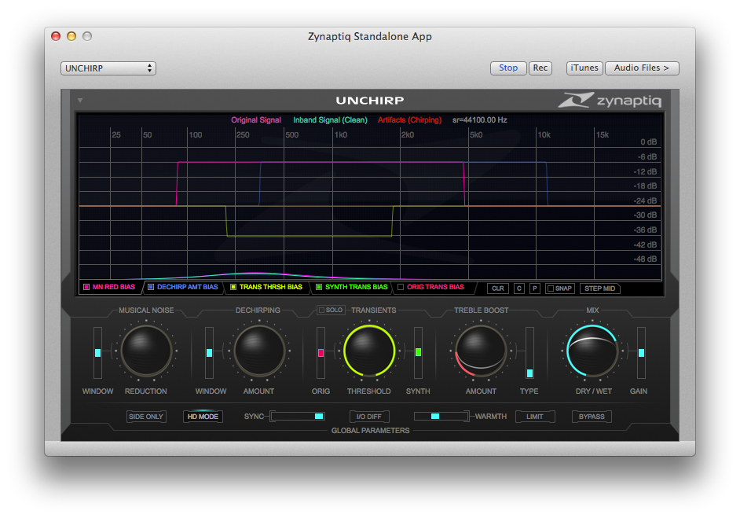Enable the SOLO toggle for Transients

click(x=331, y=310)
